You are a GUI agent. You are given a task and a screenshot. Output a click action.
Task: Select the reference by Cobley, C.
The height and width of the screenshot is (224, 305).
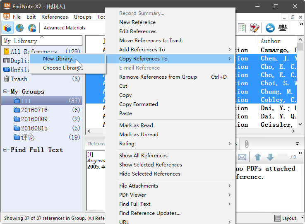pos(278,100)
